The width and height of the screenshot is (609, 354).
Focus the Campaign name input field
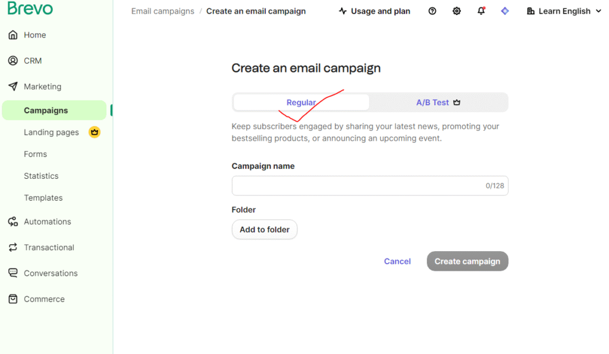(357, 186)
